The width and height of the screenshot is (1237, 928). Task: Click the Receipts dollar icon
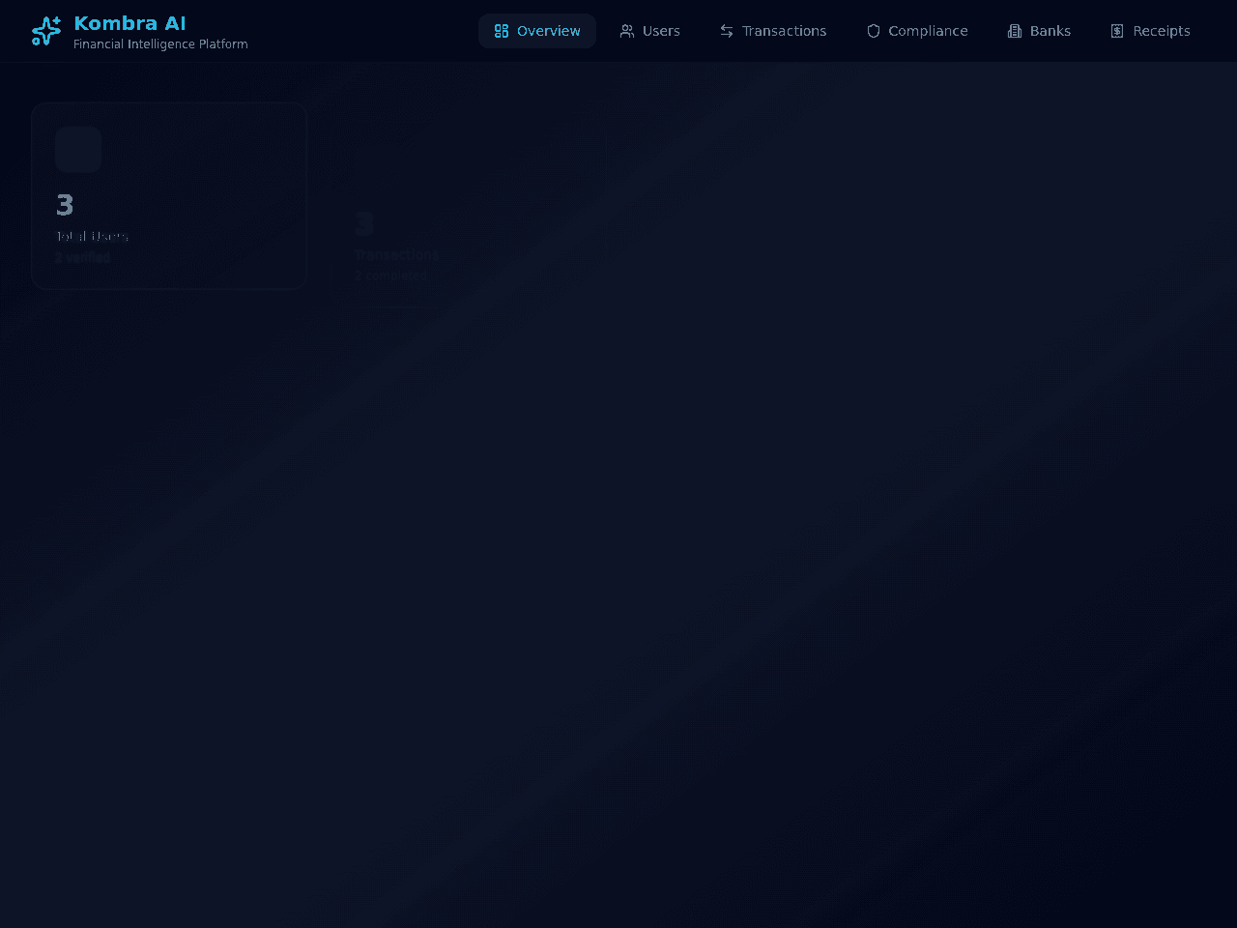(1117, 31)
